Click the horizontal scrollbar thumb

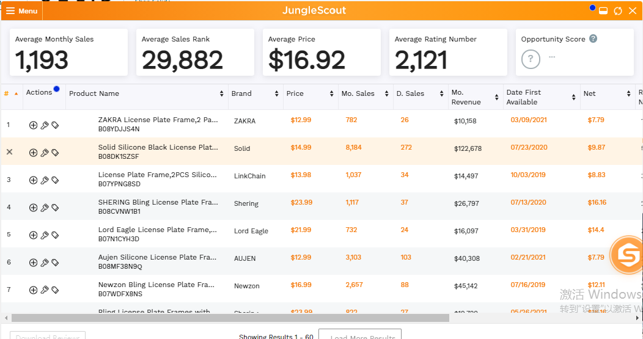230,318
